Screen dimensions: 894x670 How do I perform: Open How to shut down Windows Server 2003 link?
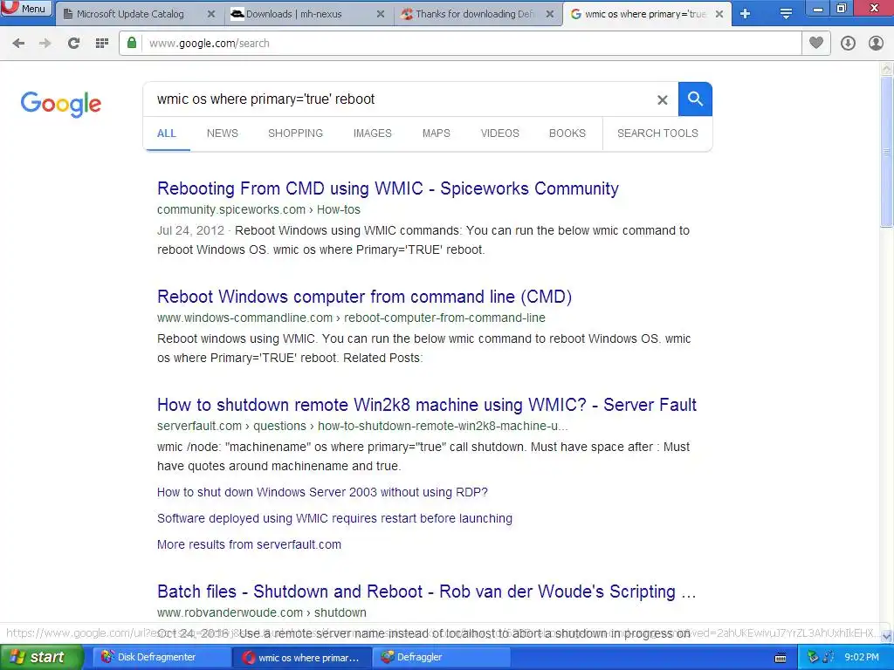(x=322, y=492)
